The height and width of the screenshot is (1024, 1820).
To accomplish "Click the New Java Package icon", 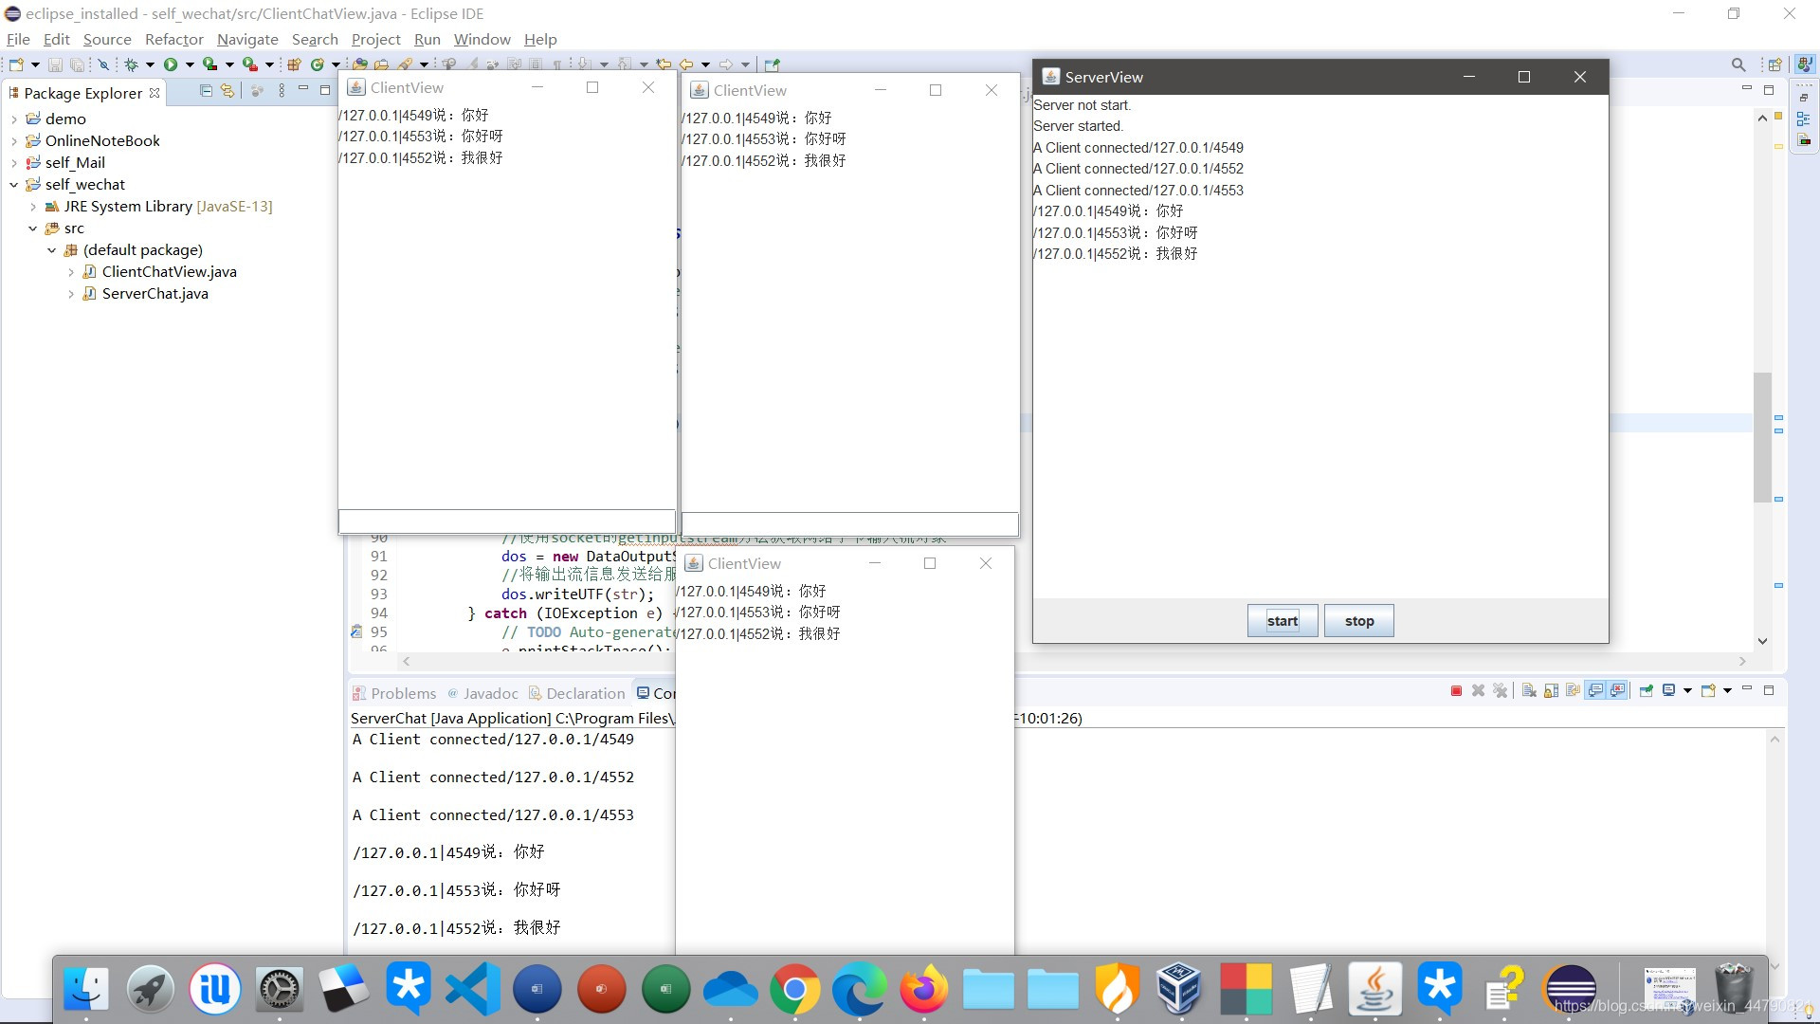I will [x=294, y=64].
